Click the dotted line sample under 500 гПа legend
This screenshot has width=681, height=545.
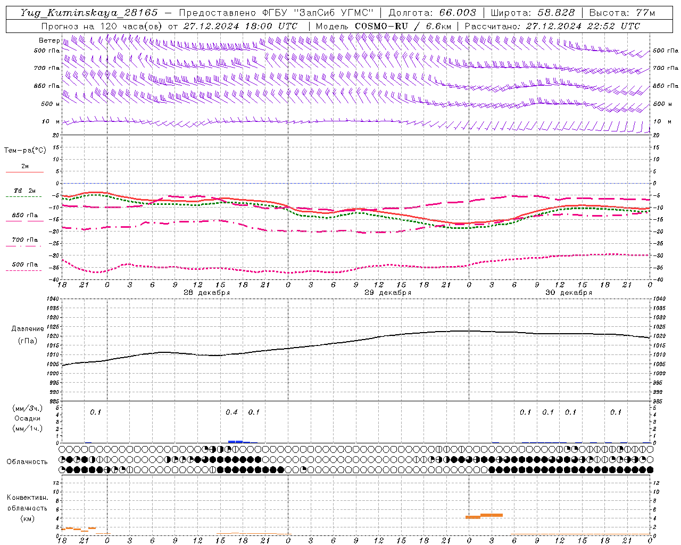pos(24,271)
